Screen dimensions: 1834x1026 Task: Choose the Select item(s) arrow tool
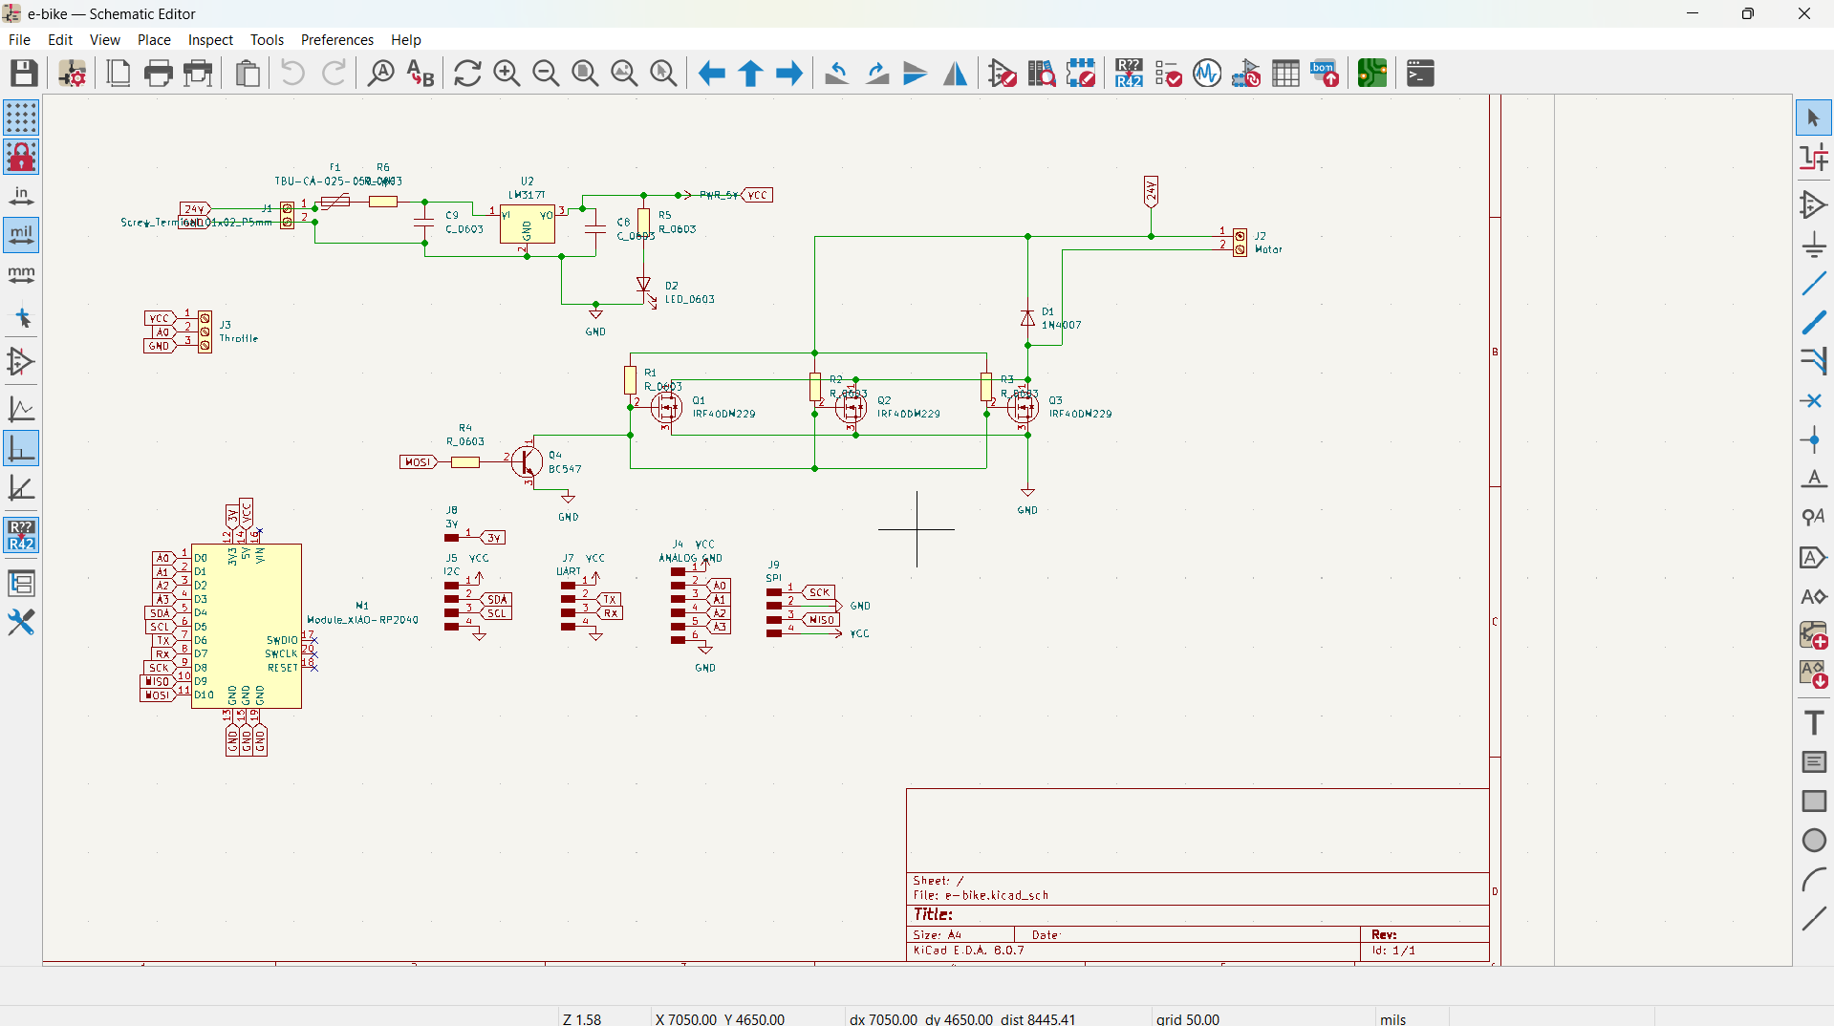[x=1813, y=118]
